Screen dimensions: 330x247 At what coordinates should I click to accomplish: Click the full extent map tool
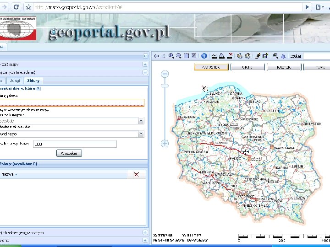tap(194, 56)
